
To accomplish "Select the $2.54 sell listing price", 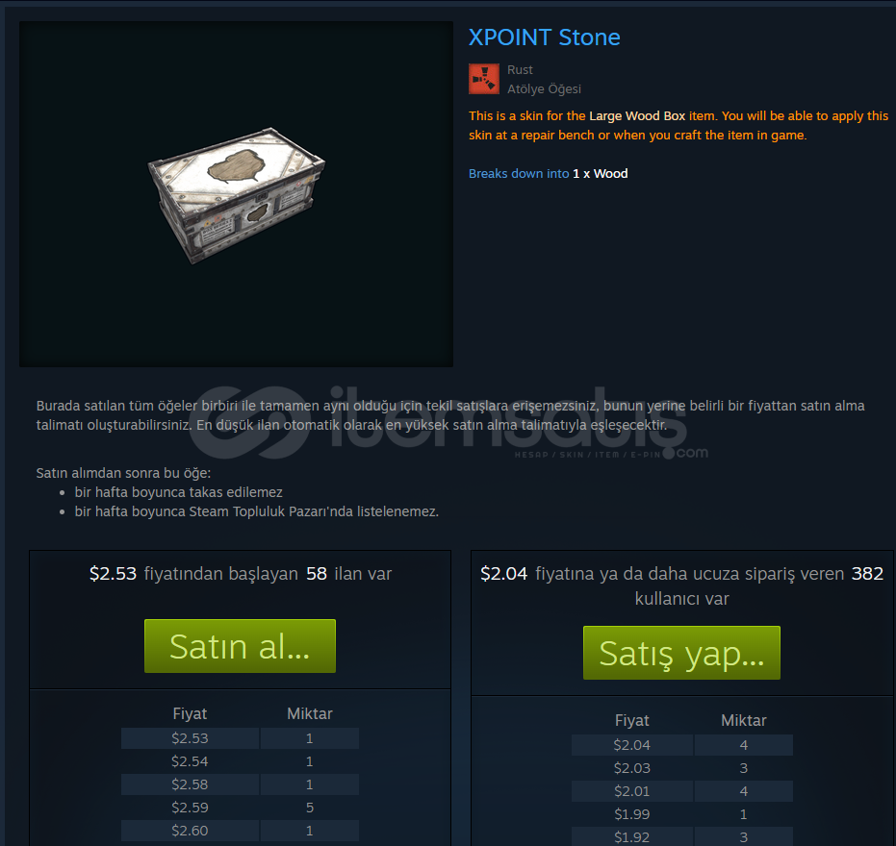I will [190, 761].
